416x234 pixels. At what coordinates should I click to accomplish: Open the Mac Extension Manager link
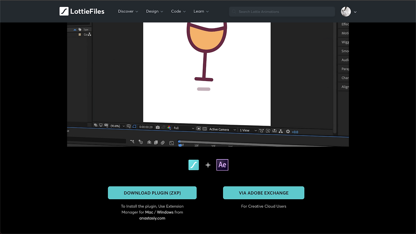pyautogui.click(x=149, y=212)
